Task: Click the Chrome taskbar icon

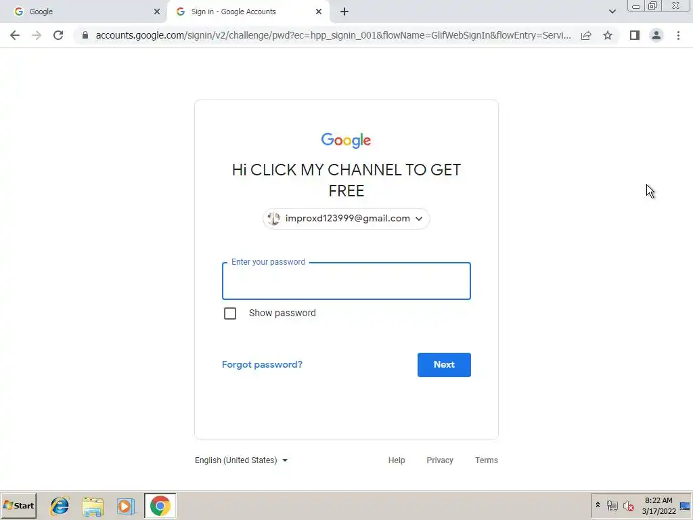Action: (160, 506)
